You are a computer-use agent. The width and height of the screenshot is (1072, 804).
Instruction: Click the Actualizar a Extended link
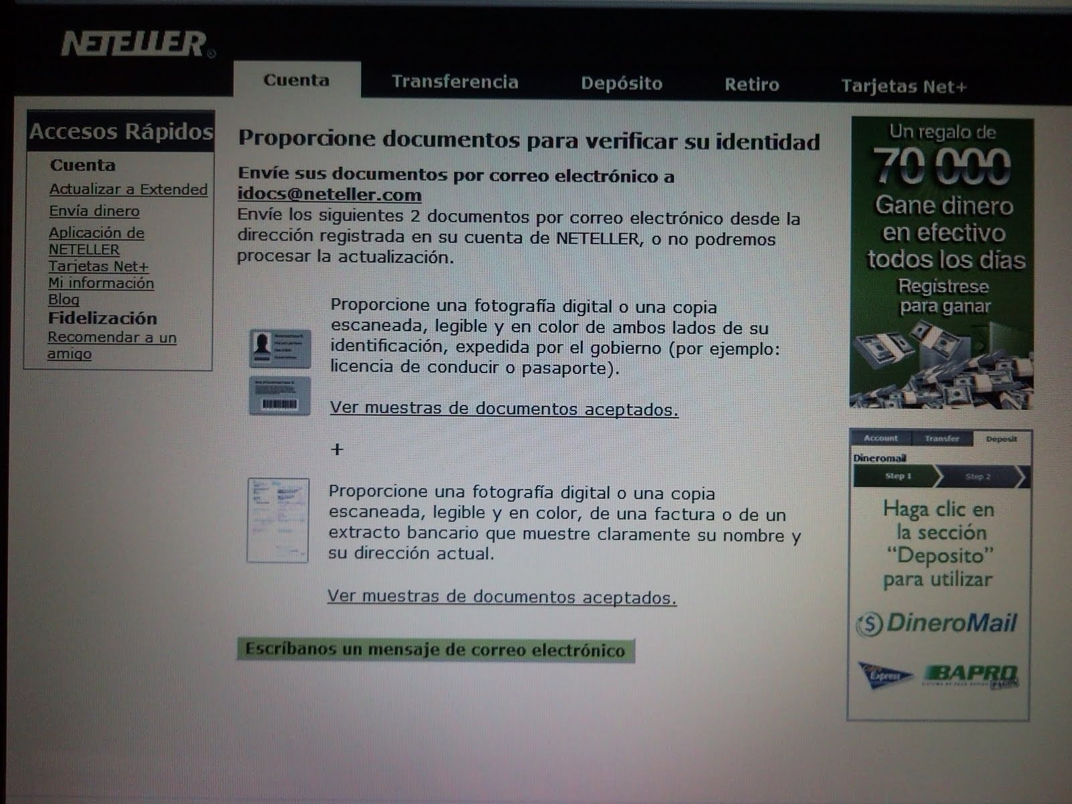128,190
